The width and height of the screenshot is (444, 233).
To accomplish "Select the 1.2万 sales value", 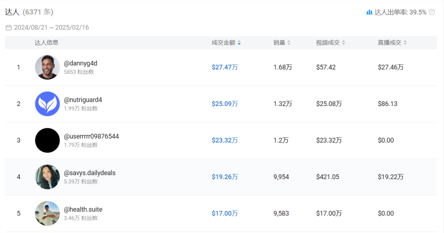I will [x=281, y=140].
